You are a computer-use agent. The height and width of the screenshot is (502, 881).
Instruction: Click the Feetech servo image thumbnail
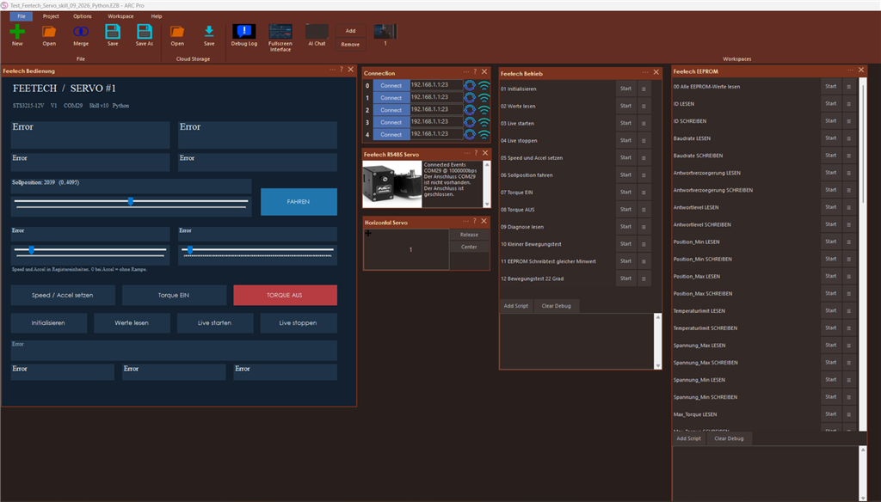(392, 184)
